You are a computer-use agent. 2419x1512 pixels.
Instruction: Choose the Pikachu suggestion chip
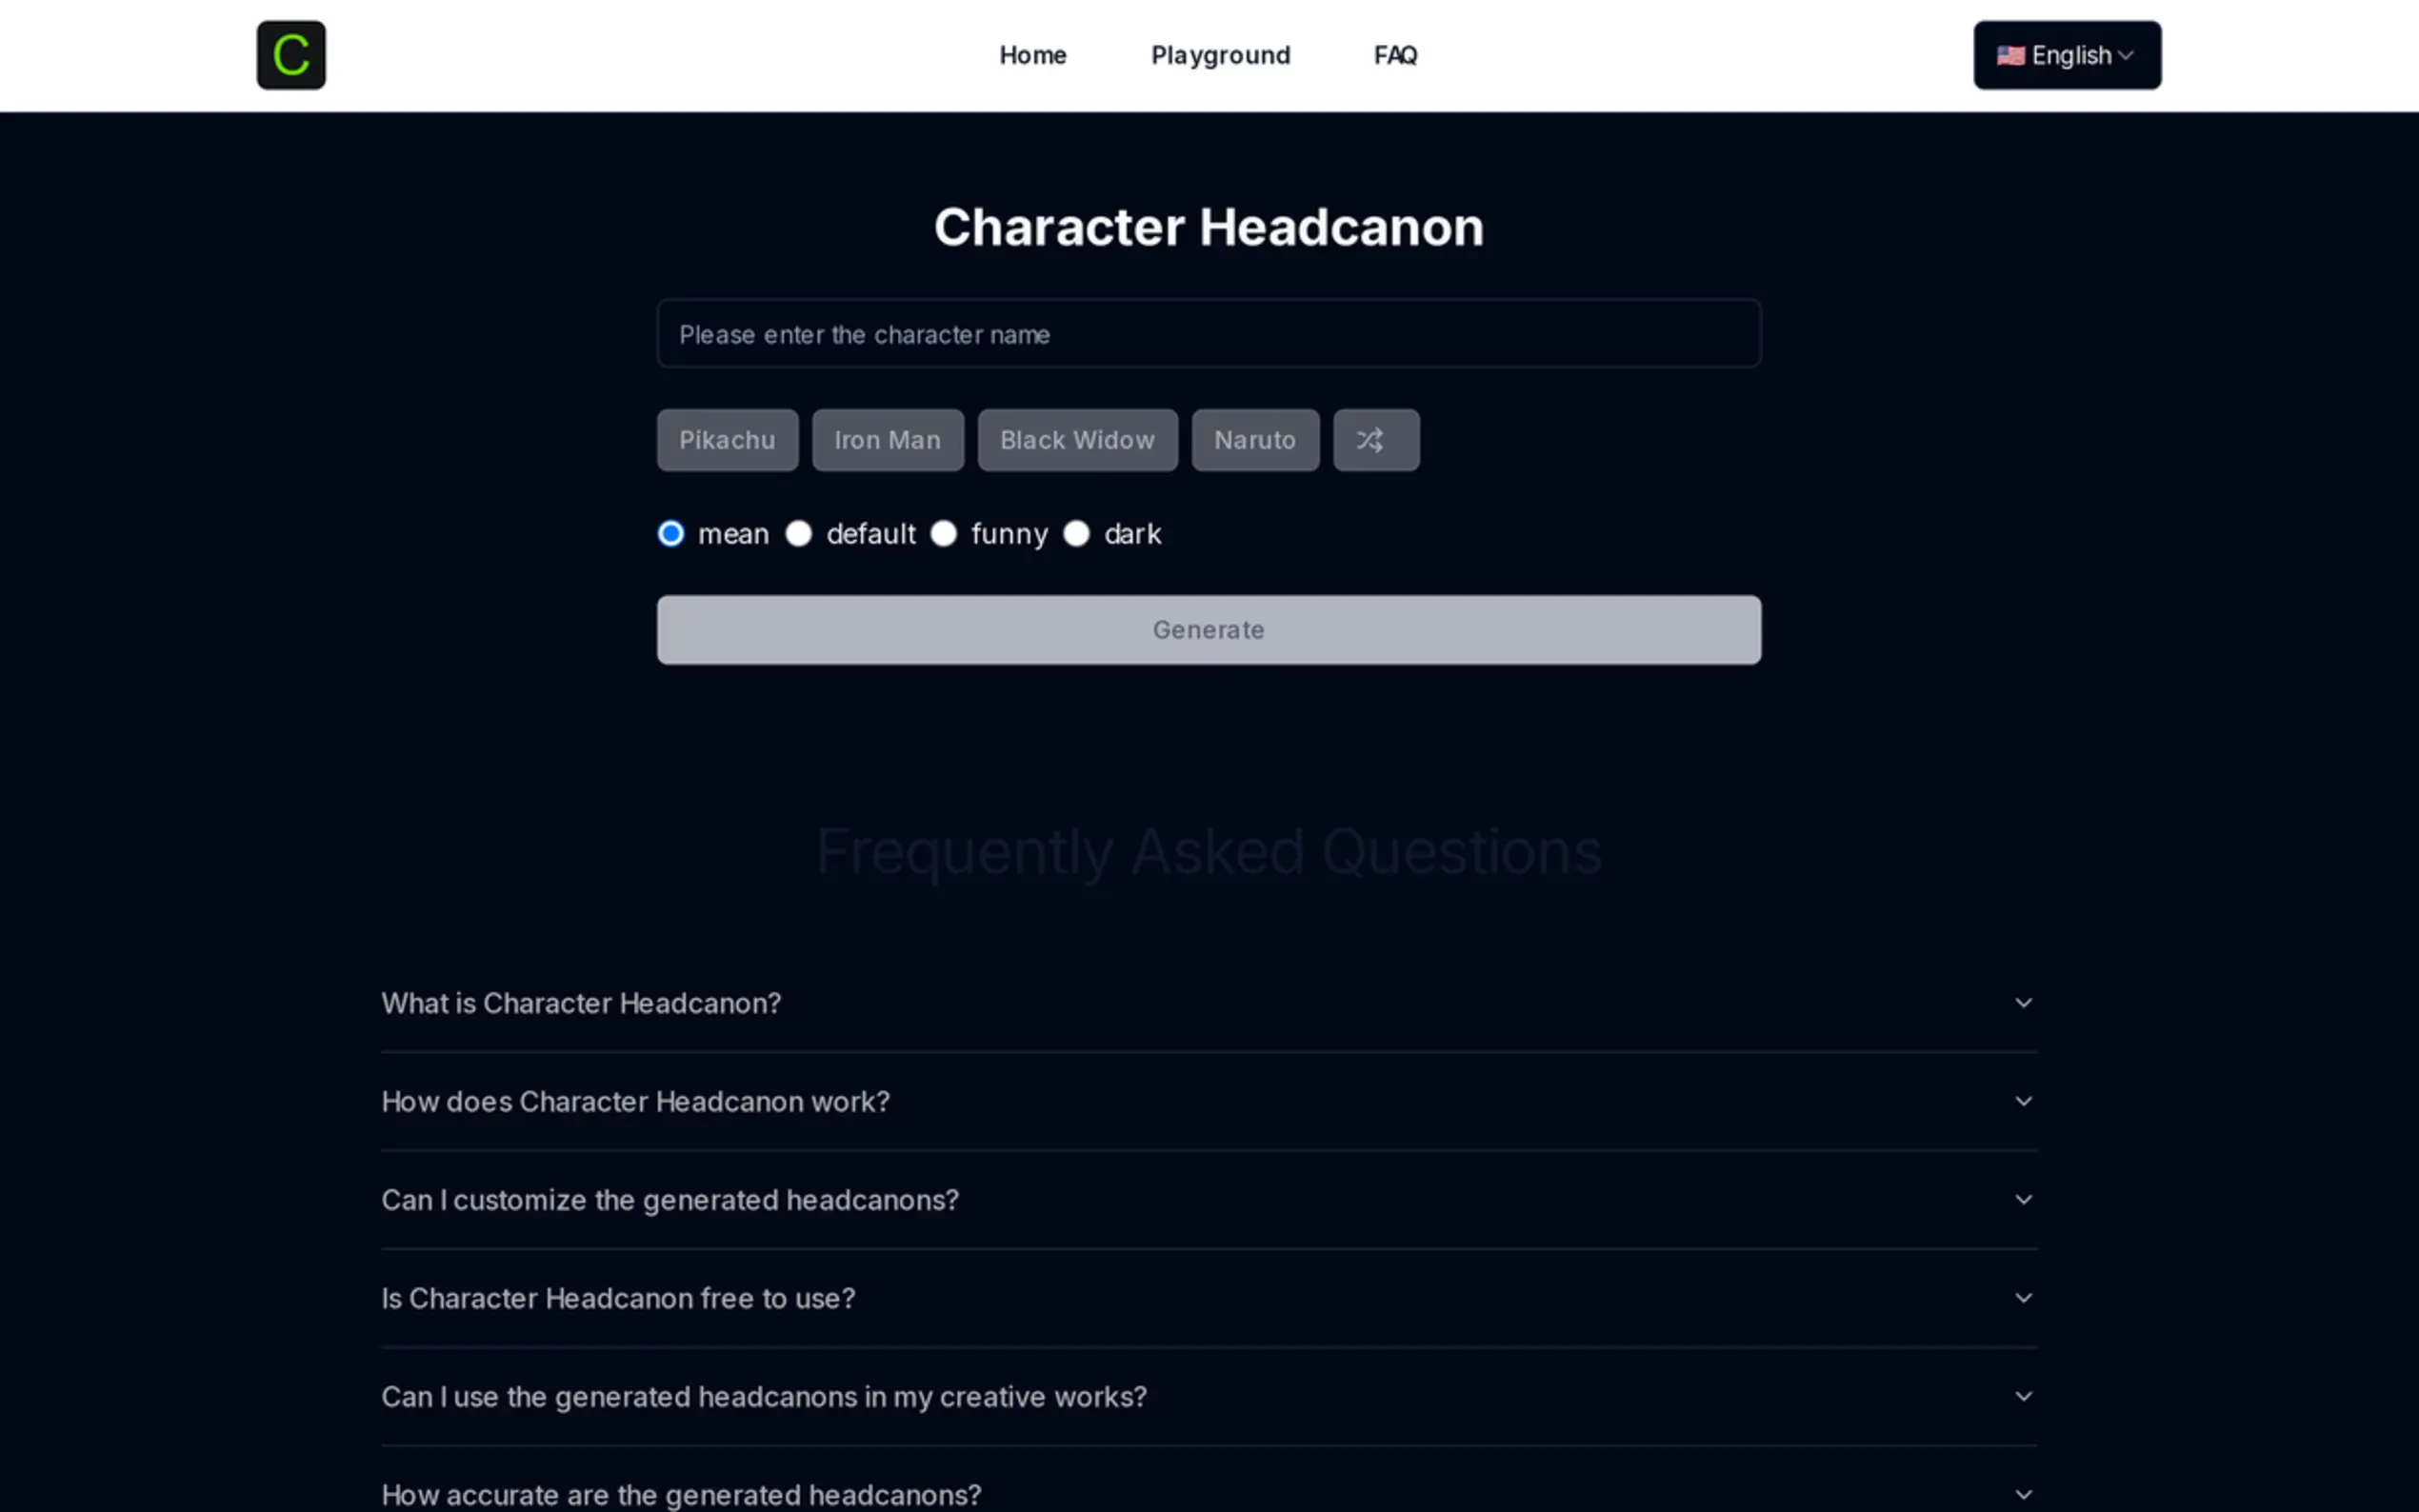[727, 440]
